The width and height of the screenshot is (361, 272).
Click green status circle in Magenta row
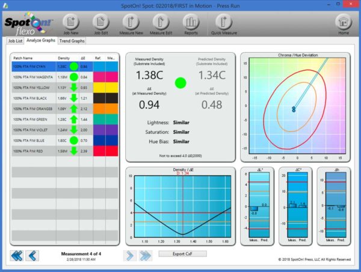tap(74, 77)
